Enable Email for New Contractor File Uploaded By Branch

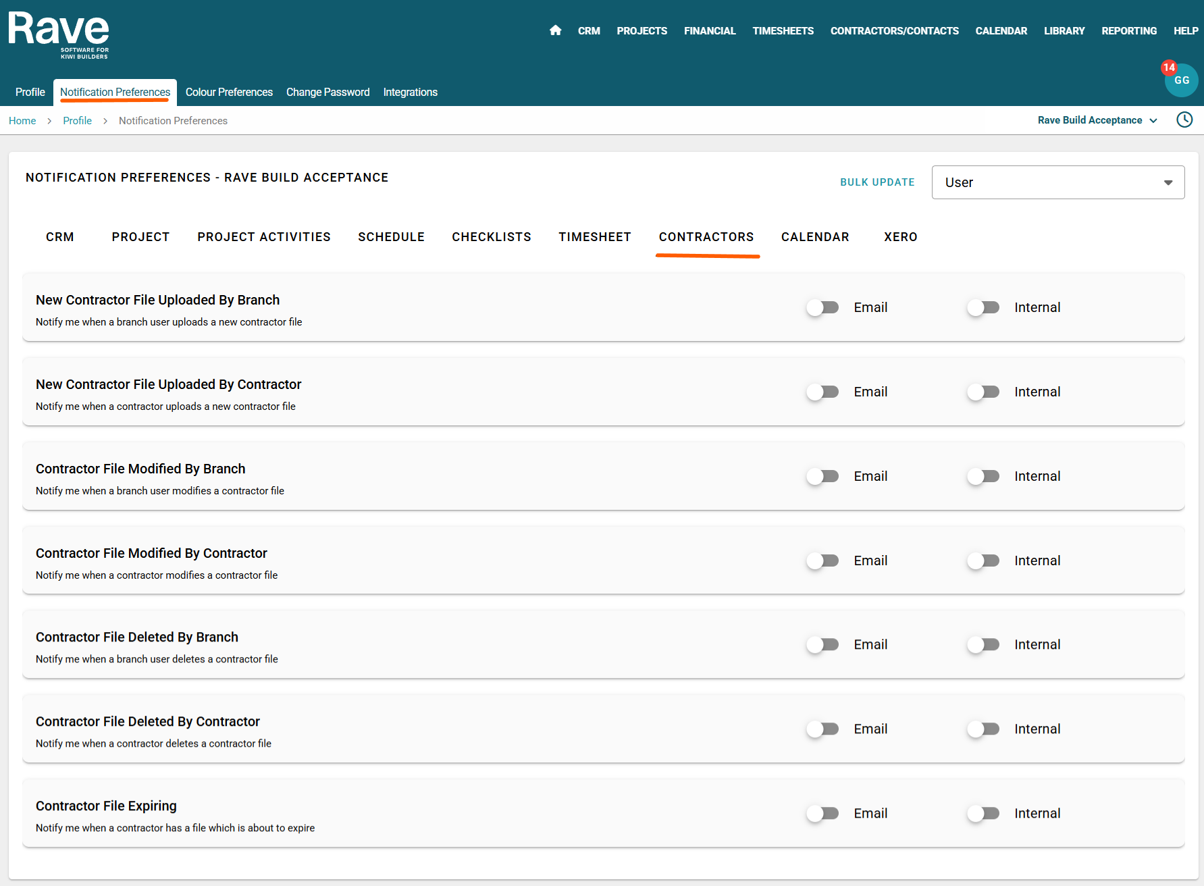pos(822,308)
